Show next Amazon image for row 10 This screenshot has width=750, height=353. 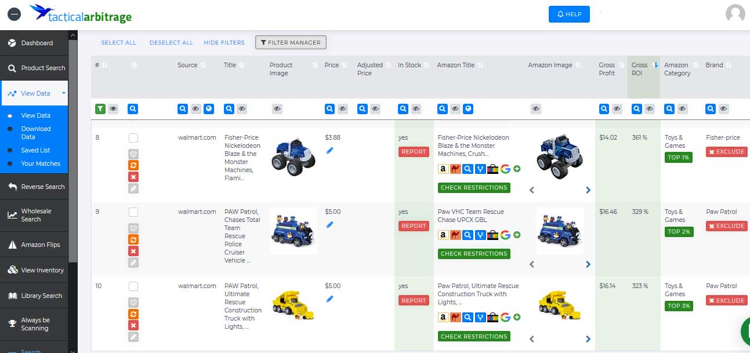[588, 339]
